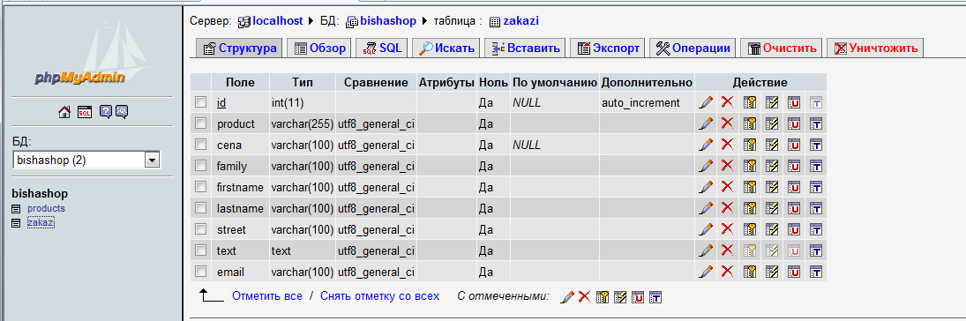
Task: Click drop X next to 'С отмеченными'
Action: 584,297
